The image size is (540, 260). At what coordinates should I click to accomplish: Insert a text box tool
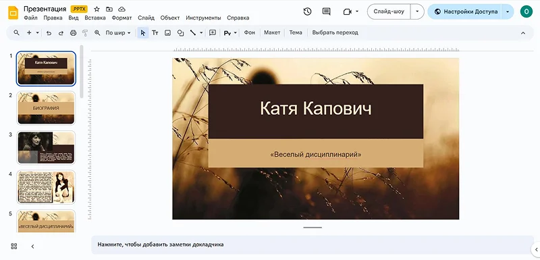(155, 32)
